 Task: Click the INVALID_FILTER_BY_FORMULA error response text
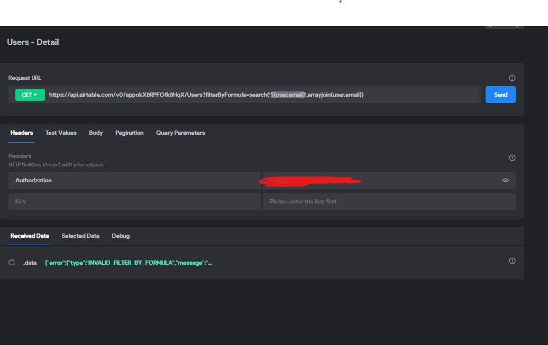pos(128,263)
